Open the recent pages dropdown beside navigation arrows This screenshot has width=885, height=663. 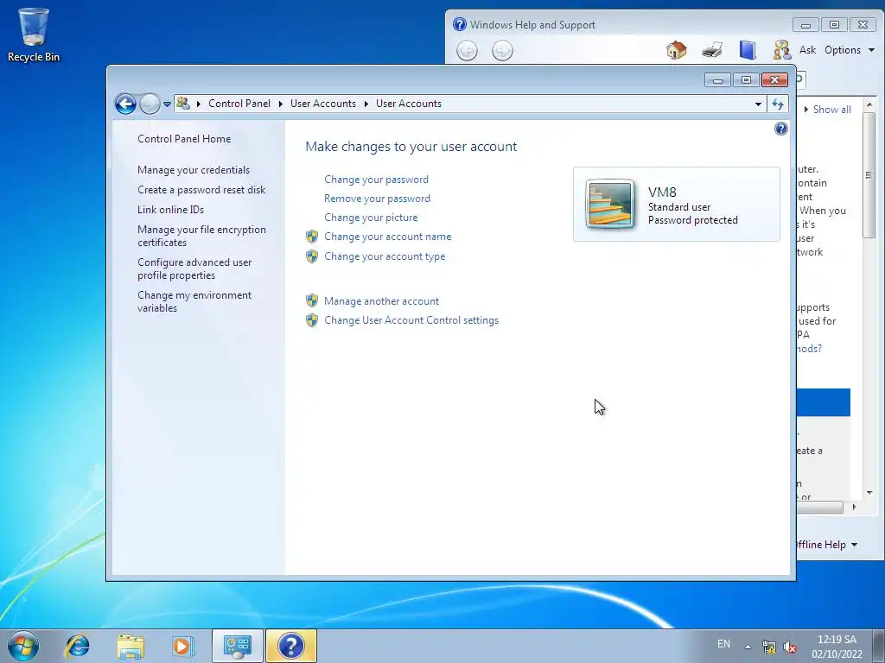[x=167, y=104]
